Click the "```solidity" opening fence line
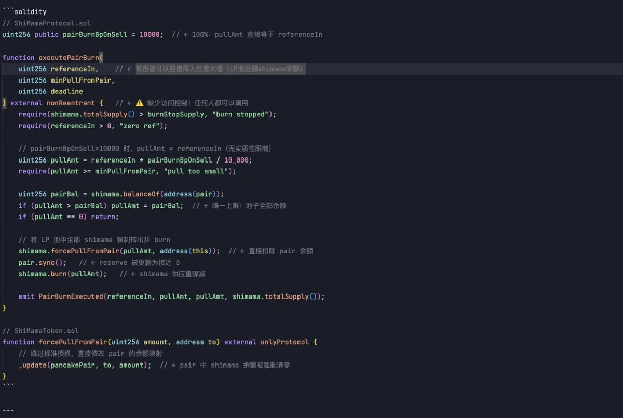The width and height of the screenshot is (623, 418). click(24, 12)
